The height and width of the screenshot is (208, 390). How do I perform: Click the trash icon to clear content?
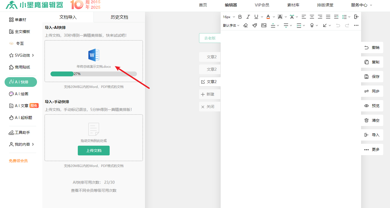click(x=367, y=120)
